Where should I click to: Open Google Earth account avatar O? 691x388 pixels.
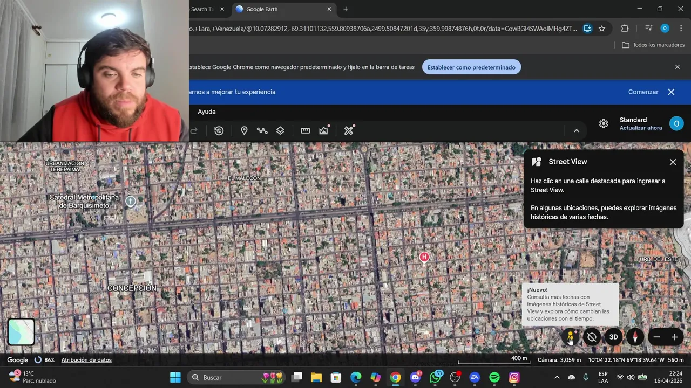676,123
